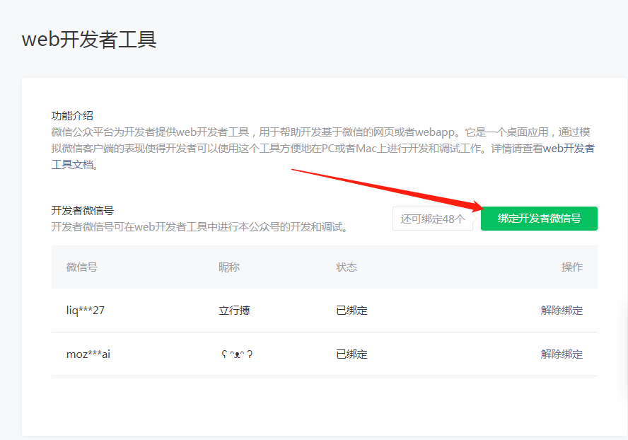
Task: Click the 操作 column header
Action: 571,267
